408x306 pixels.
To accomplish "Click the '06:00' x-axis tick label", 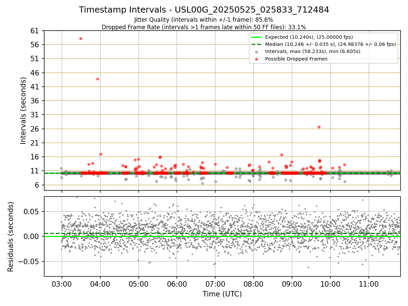I will coord(177,284).
